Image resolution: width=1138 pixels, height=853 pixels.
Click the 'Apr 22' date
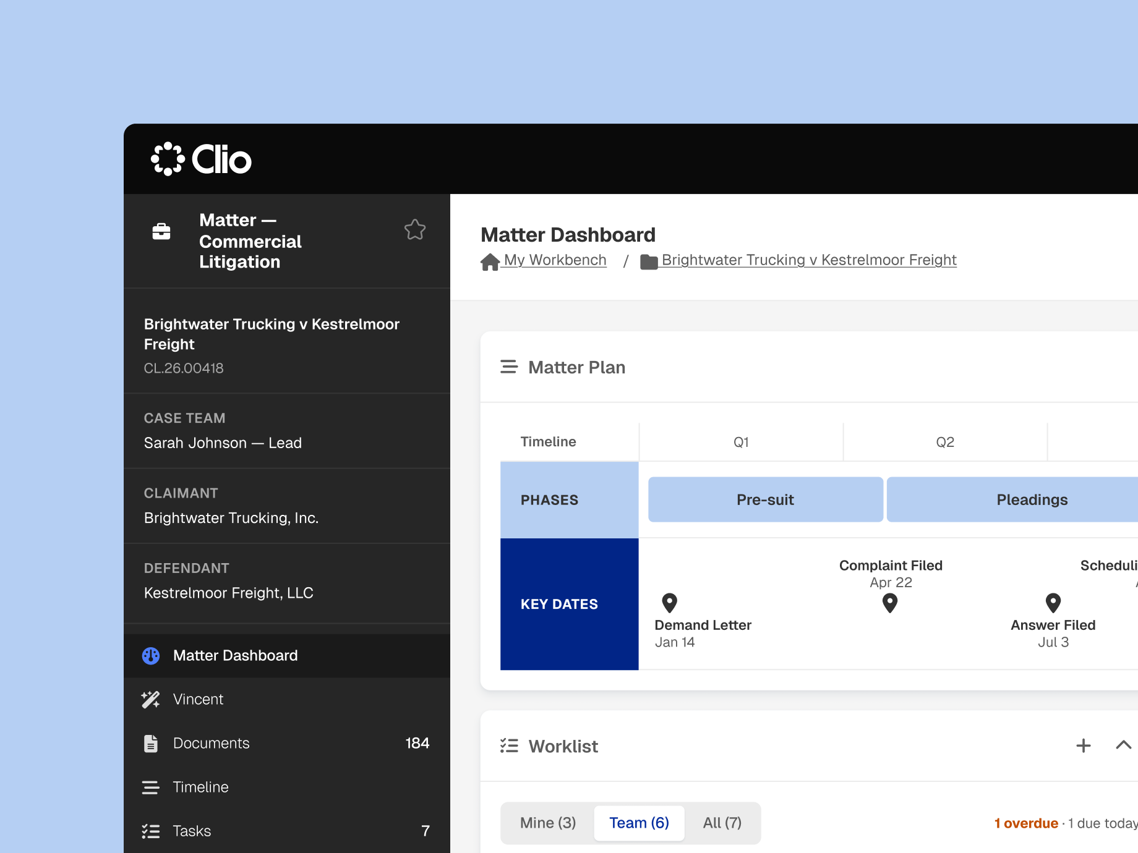[x=891, y=582]
